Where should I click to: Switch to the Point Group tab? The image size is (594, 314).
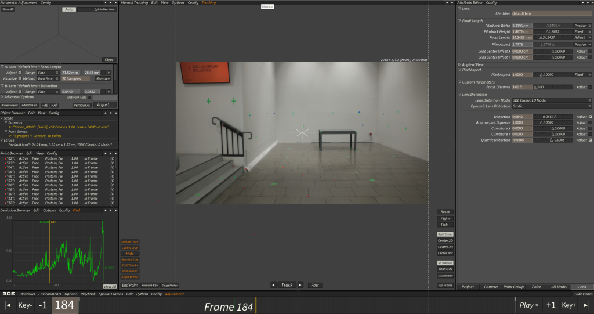[x=513, y=287]
